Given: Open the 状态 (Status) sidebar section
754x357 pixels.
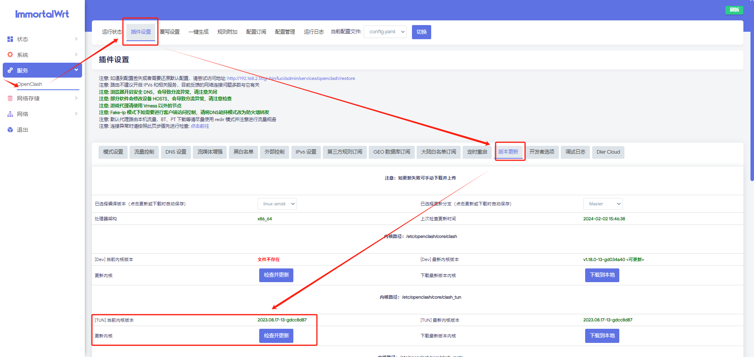Looking at the screenshot, I should 22,39.
